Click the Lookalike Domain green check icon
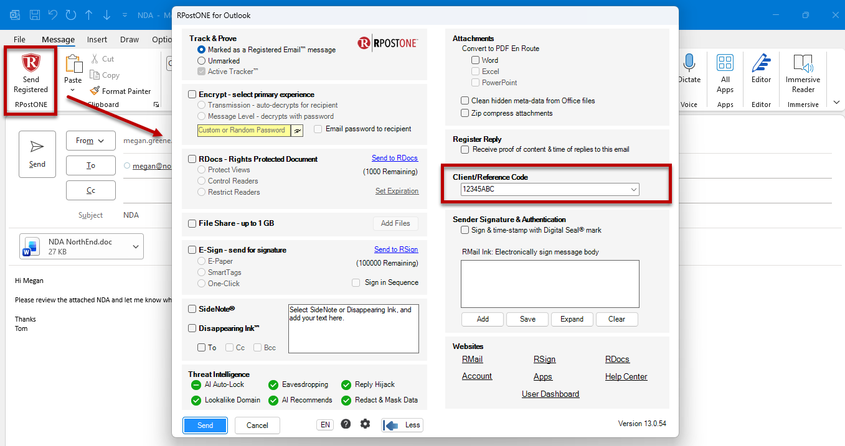The image size is (845, 446). (x=197, y=400)
